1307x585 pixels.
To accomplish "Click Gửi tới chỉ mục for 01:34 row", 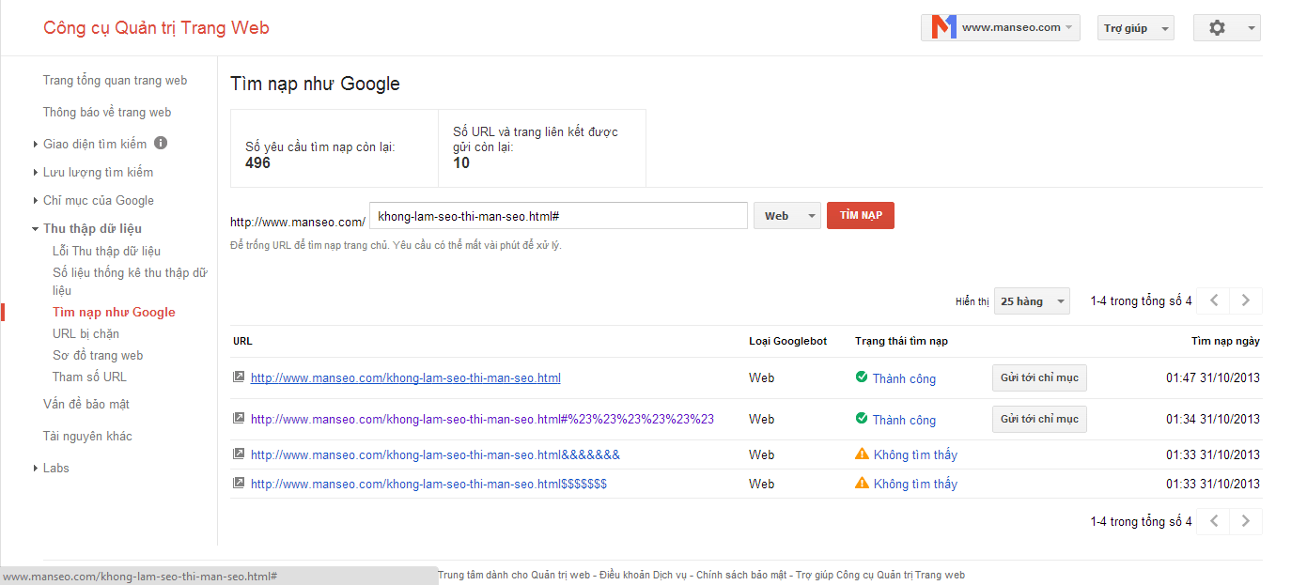I will tap(1039, 419).
